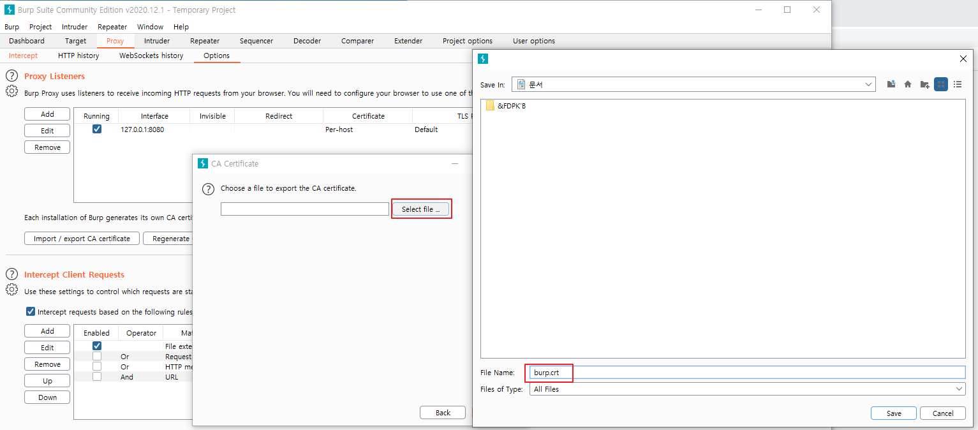Image resolution: width=978 pixels, height=430 pixels.
Task: Switch save dialog to icons view
Action: point(941,84)
